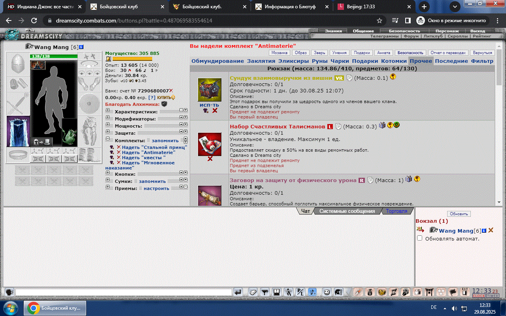This screenshot has width=506, height=316.
Task: Discard Набор Счастливых Талисманов with red X
Action: (x=210, y=158)
